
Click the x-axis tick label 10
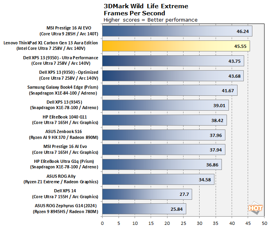tap(135, 223)
